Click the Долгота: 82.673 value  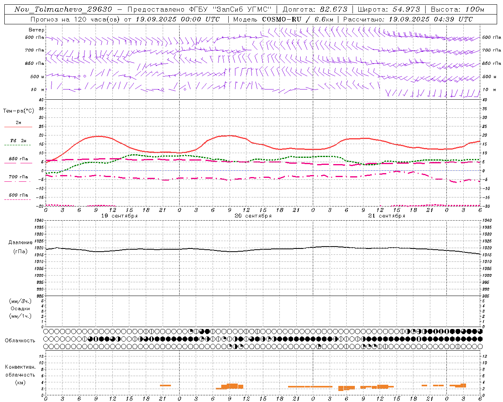(315, 9)
